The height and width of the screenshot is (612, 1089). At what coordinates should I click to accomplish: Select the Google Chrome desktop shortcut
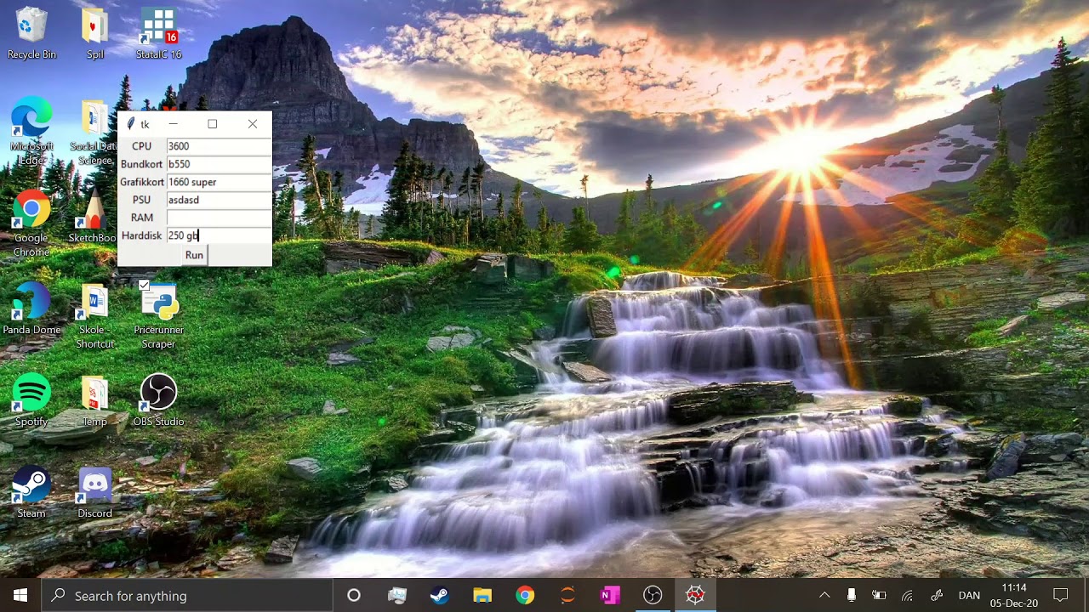pos(31,224)
